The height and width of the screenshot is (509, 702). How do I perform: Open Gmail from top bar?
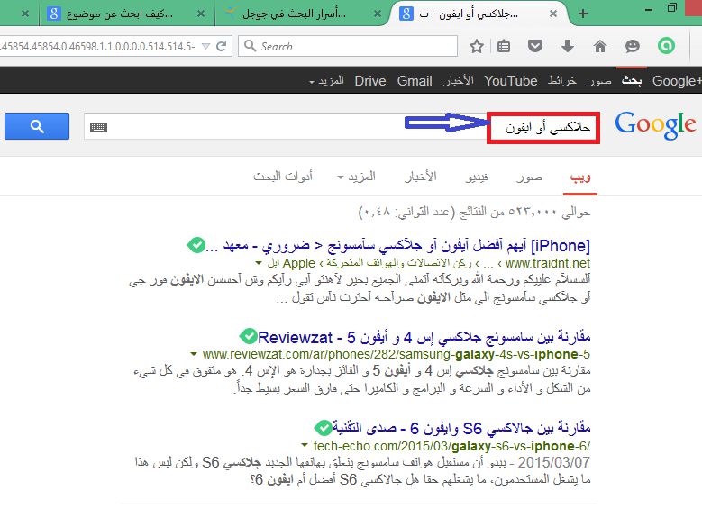pyautogui.click(x=415, y=80)
